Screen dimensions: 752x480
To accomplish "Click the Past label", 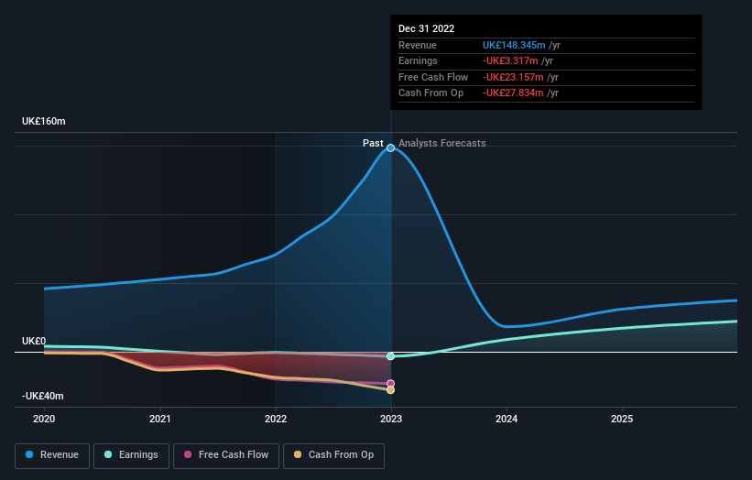I will [x=373, y=143].
